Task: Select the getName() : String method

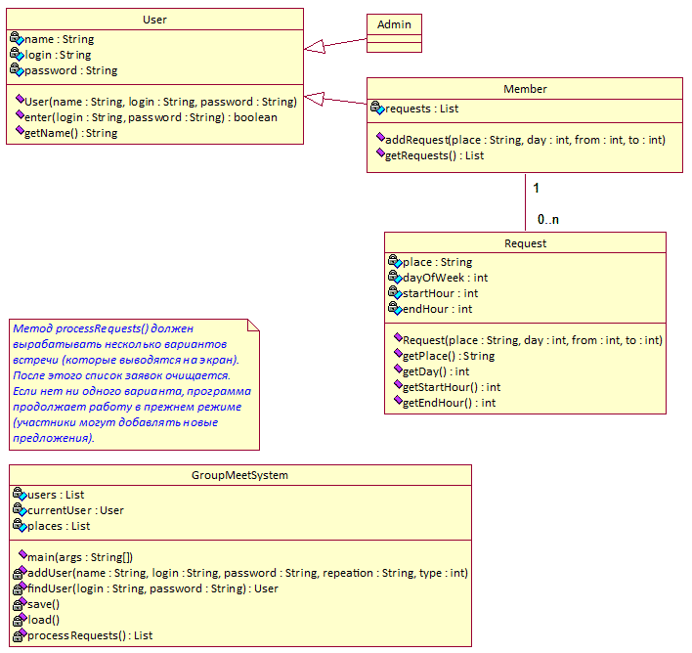Action: tap(71, 133)
